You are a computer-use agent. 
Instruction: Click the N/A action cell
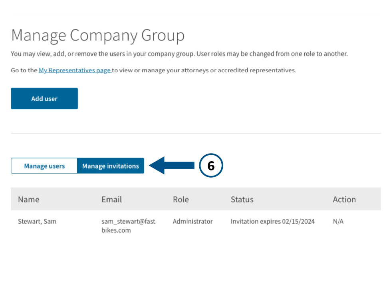(x=338, y=221)
